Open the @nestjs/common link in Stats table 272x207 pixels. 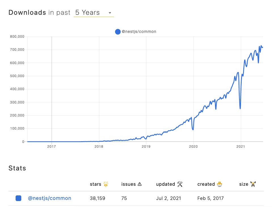click(x=49, y=198)
